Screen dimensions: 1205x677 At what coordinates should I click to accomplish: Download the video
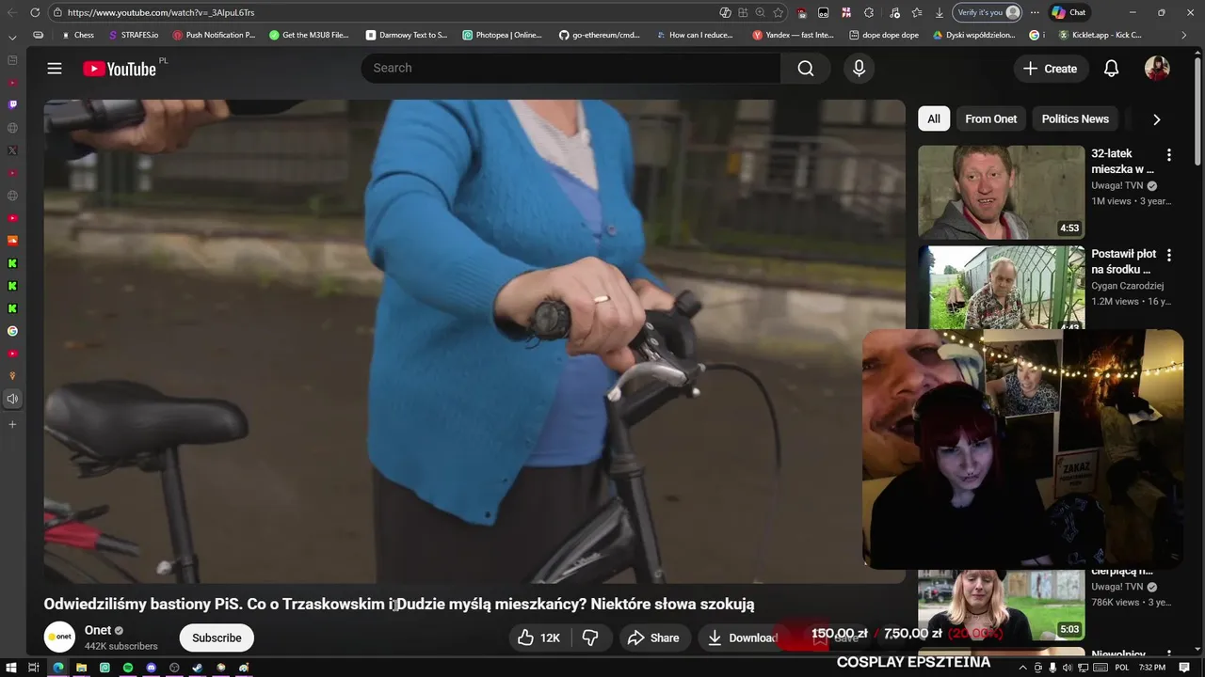(743, 638)
